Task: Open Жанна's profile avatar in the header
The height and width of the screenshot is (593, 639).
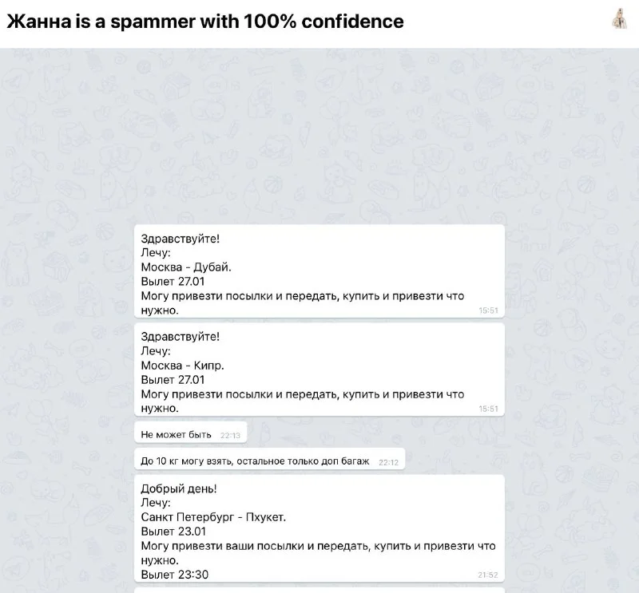Action: (618, 19)
